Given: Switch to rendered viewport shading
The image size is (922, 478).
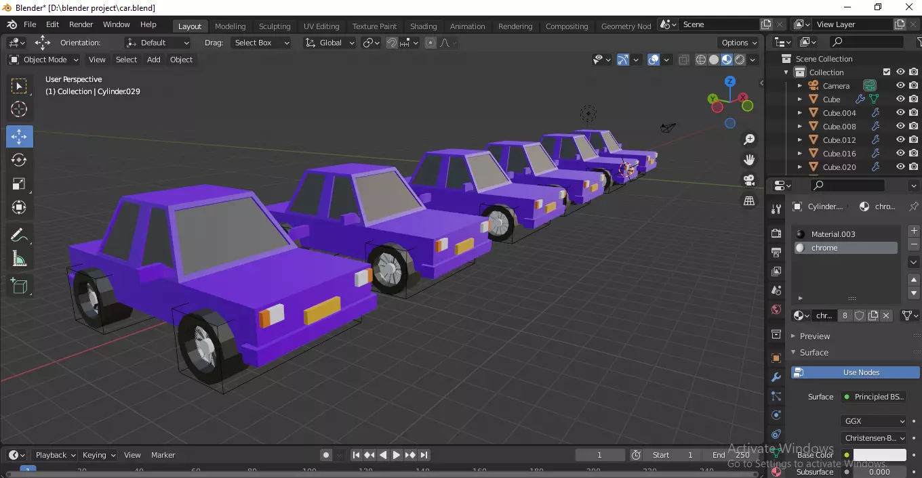Looking at the screenshot, I should (740, 60).
